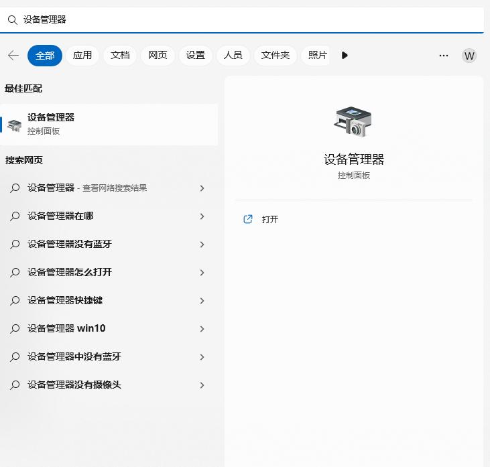Expand chevron for 查看网络搜索结果 row

coord(202,188)
